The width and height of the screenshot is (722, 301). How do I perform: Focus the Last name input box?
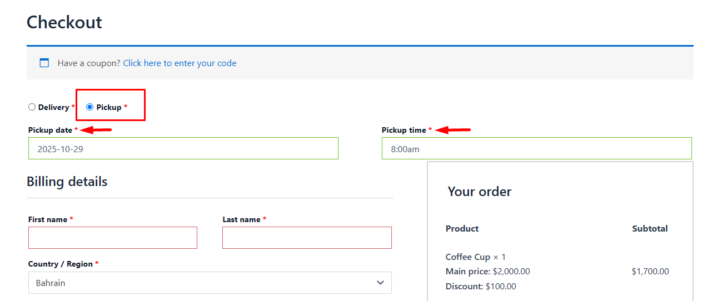pyautogui.click(x=307, y=238)
